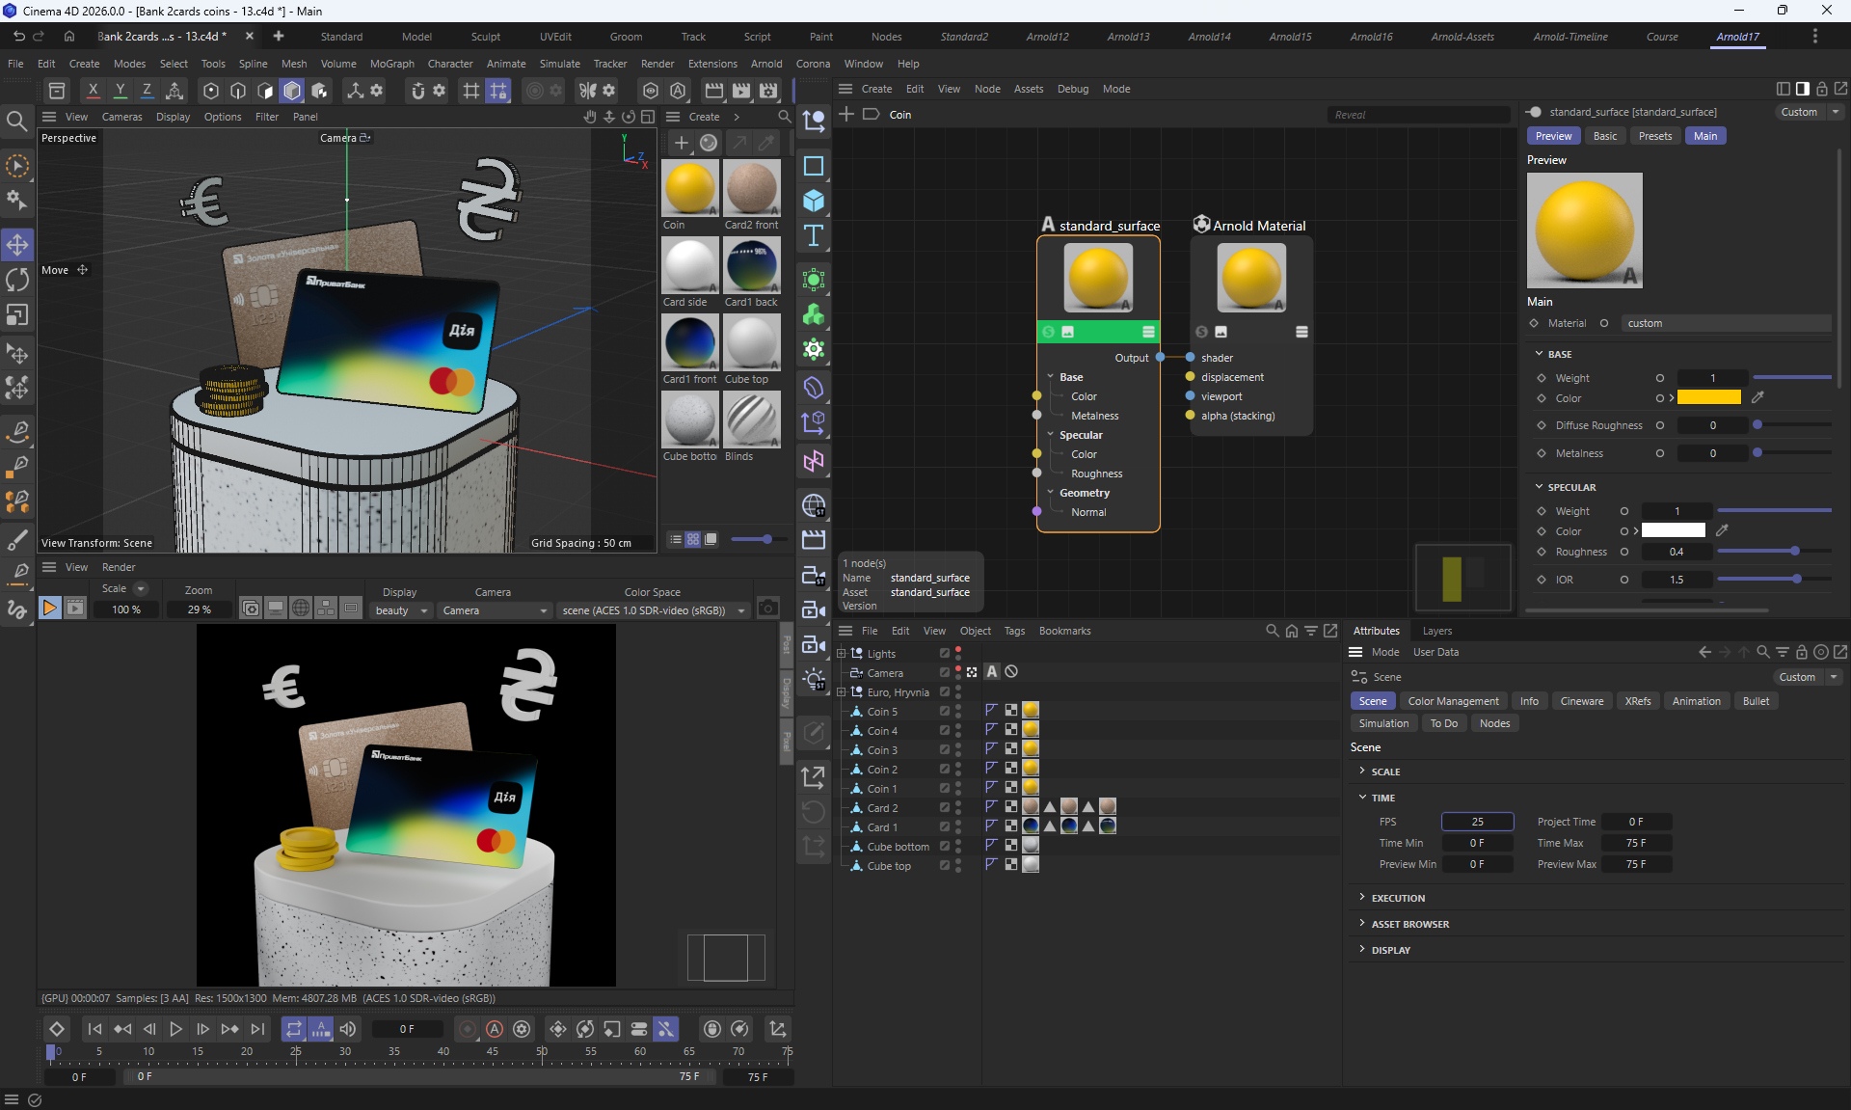Screen dimensions: 1851x1110
Task: Toggle the Coin 5 layer checkbox
Action: tap(945, 712)
